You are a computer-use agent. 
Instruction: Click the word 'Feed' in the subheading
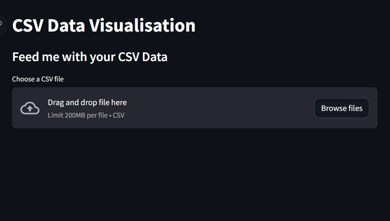pyautogui.click(x=25, y=57)
